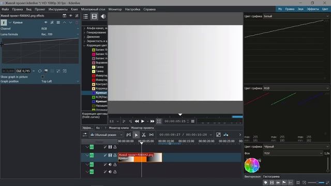This screenshot has height=186, width=331.
Task: Mute the A1 audio track
Action: coord(110,164)
